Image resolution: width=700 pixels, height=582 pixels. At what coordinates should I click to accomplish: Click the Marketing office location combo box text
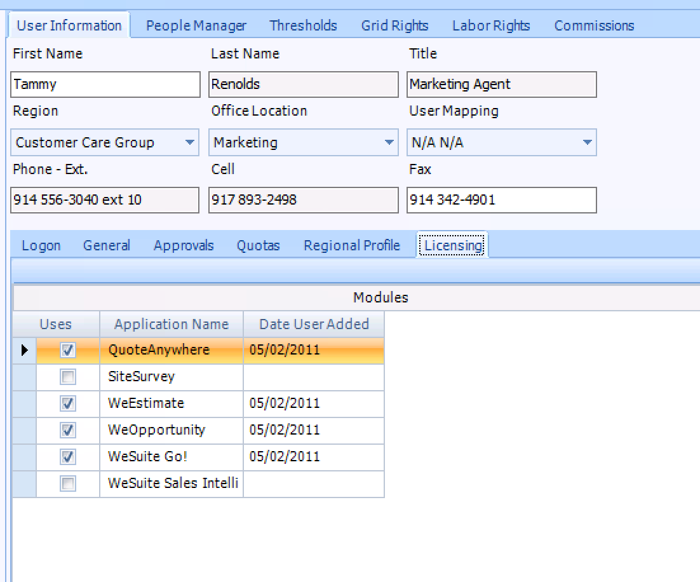246,142
